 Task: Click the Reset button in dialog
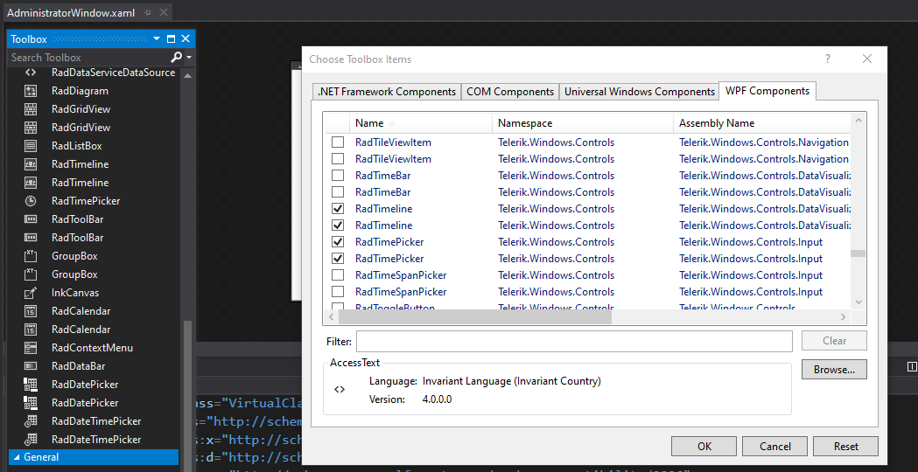pos(845,447)
